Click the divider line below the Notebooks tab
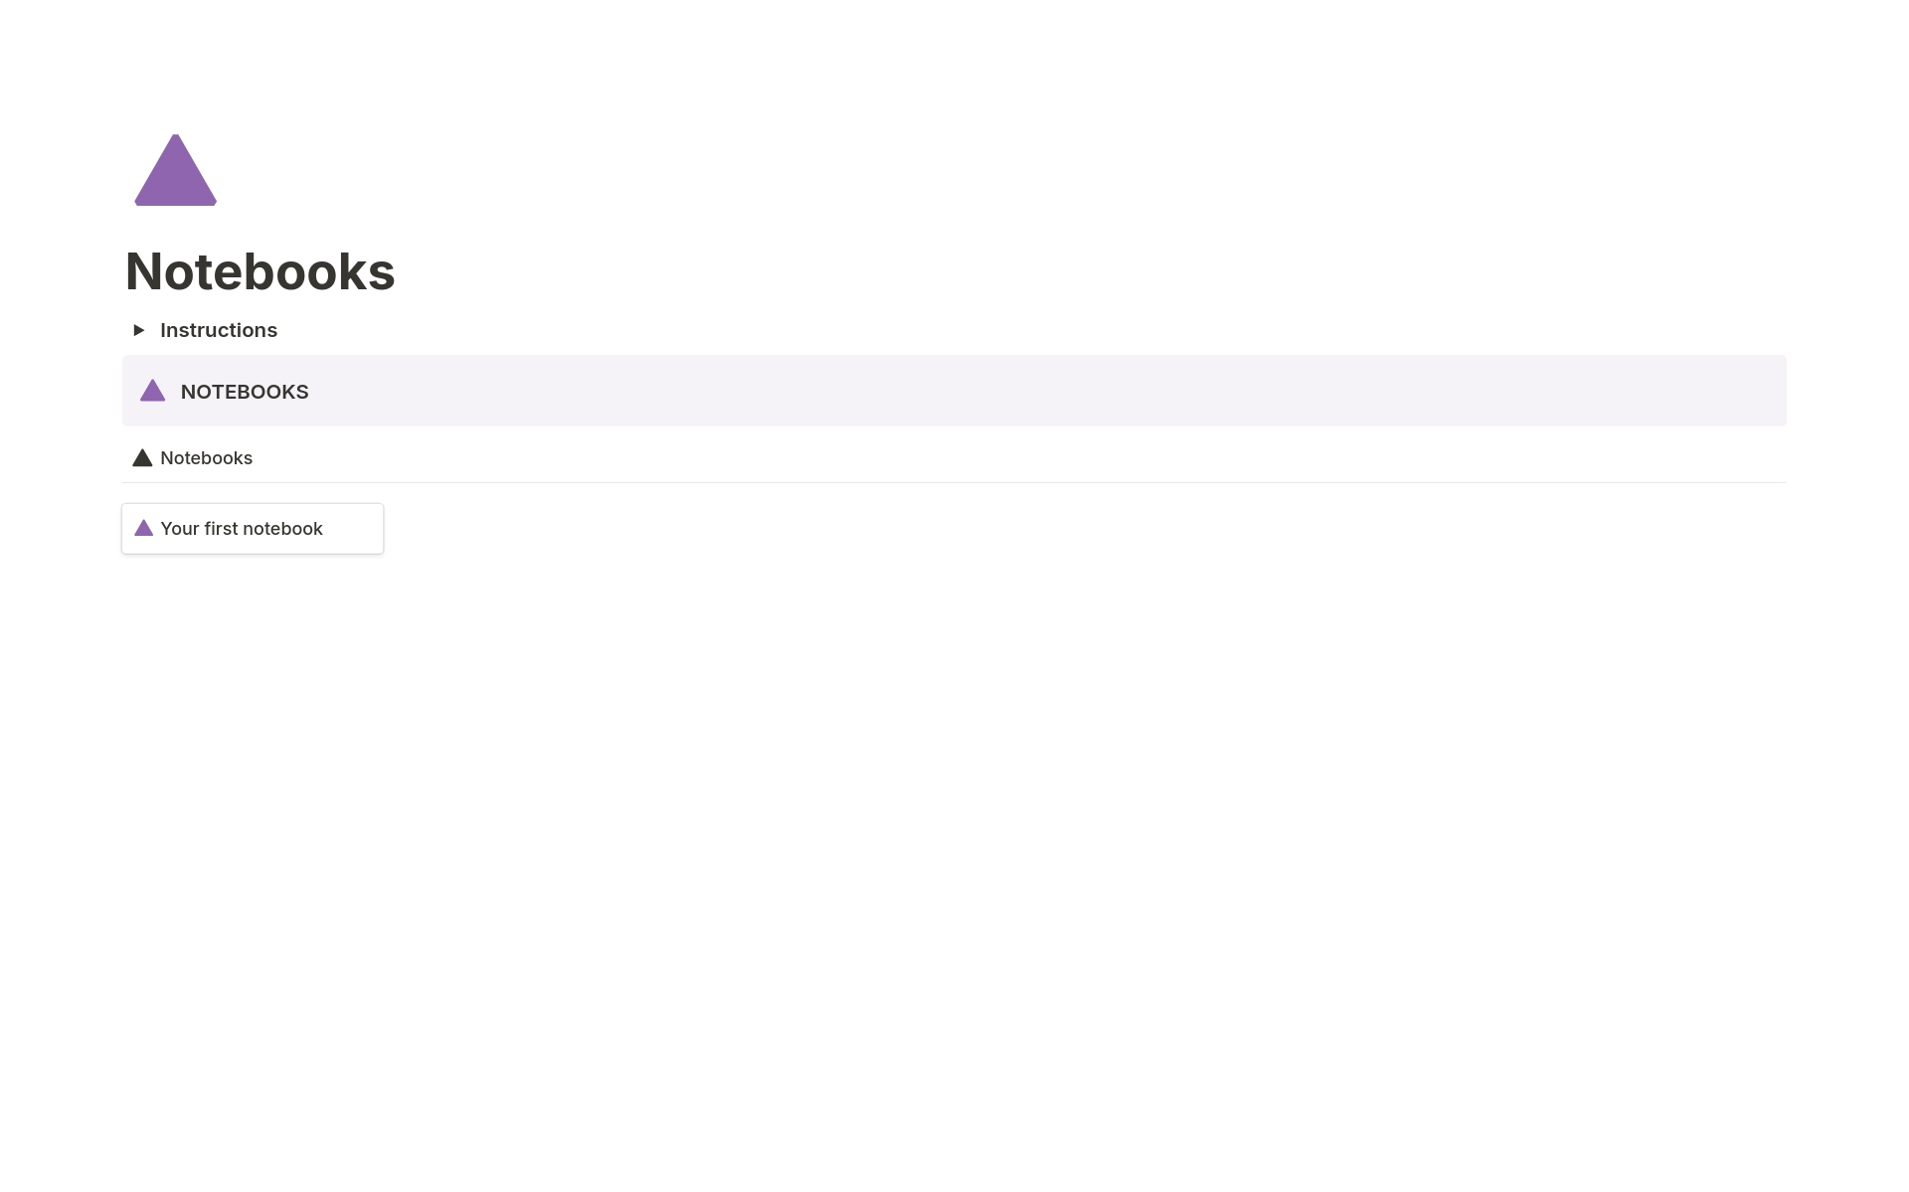The image size is (1909, 1192). (954, 482)
